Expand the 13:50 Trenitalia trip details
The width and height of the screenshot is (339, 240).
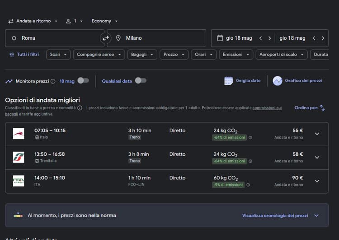(x=317, y=157)
